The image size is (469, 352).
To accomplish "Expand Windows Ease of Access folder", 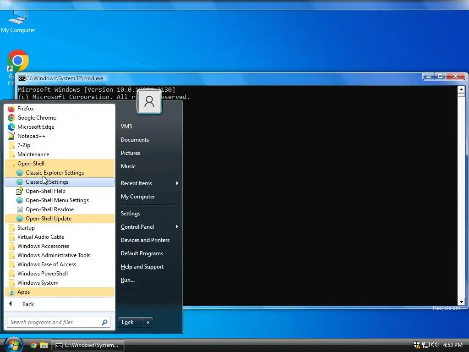I will click(x=60, y=264).
